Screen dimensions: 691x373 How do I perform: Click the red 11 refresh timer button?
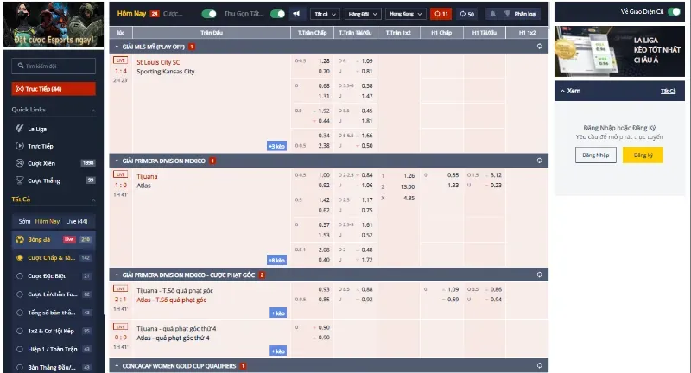[441, 14]
